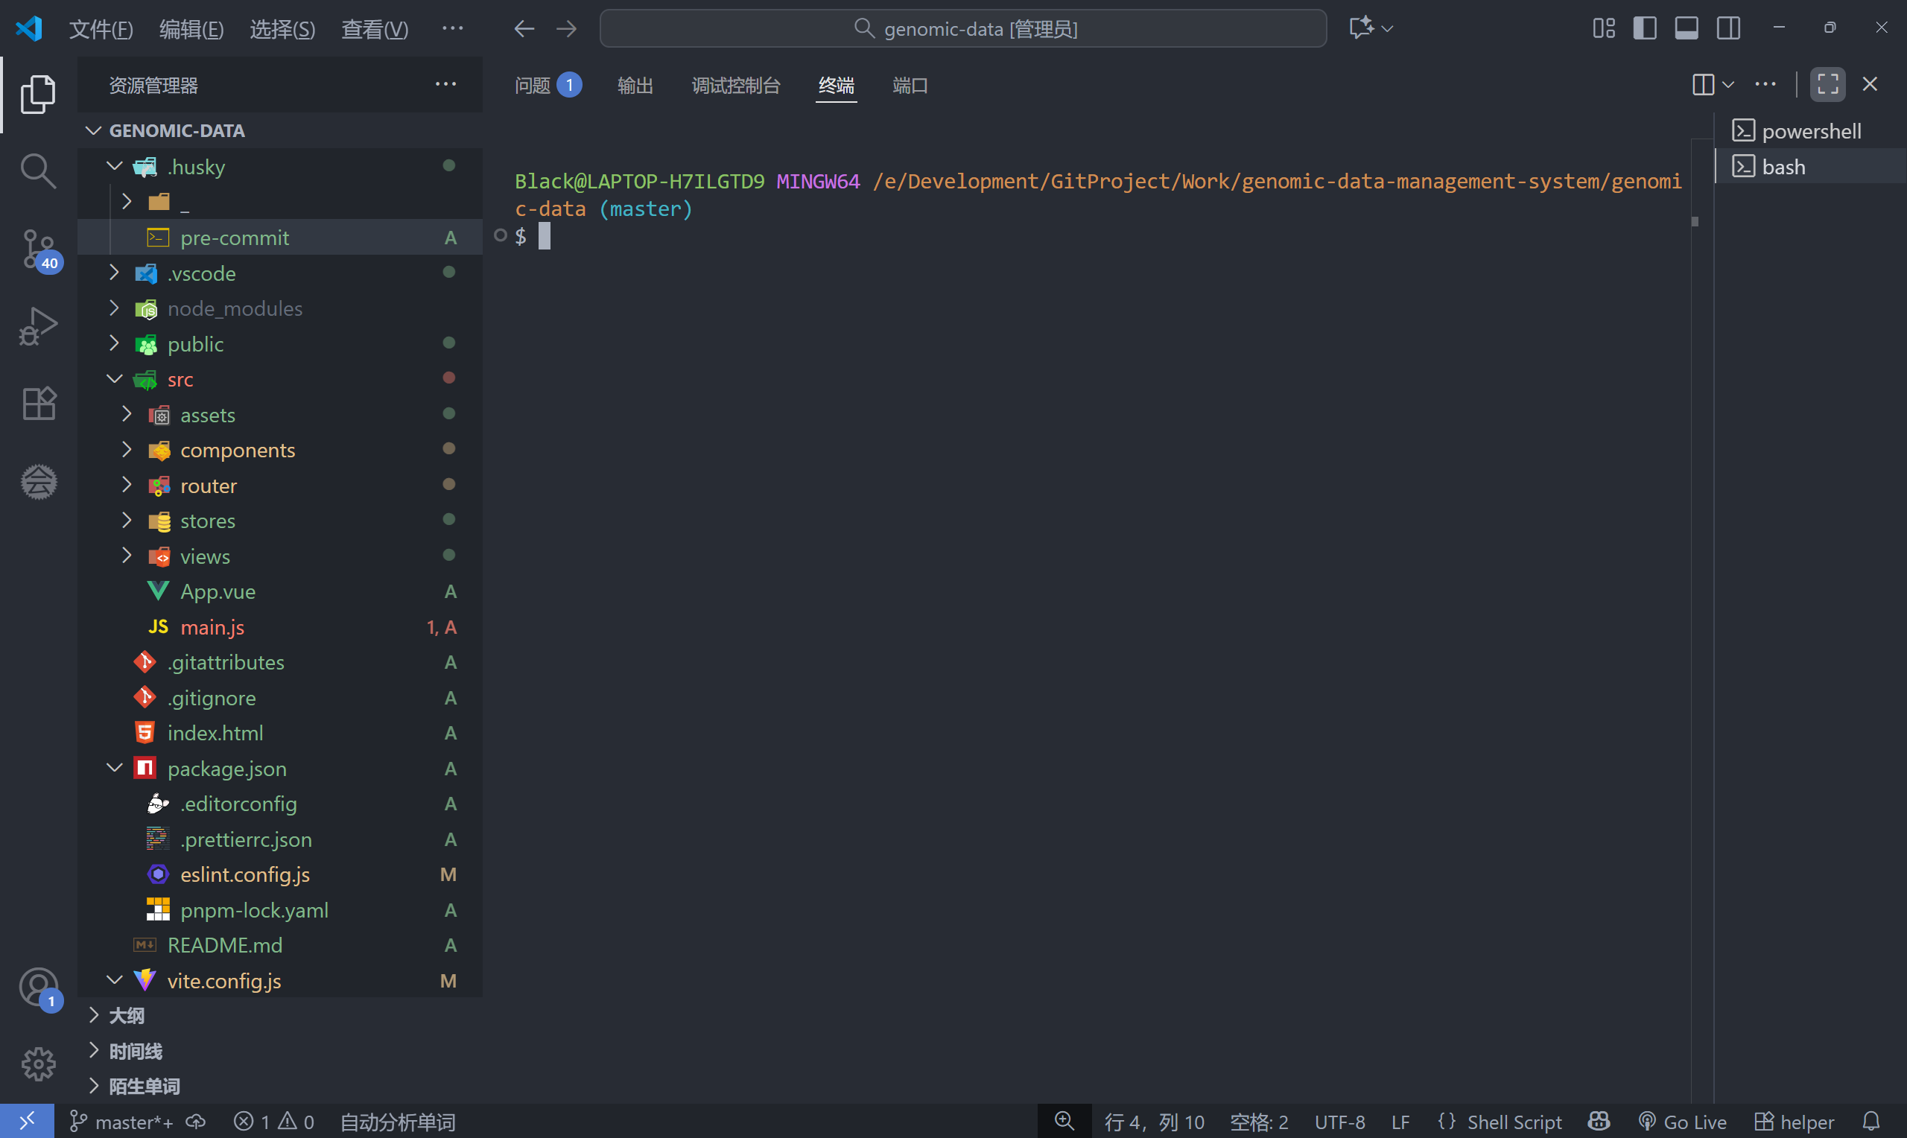Open the Run and Debug view
Screen dimensions: 1907x1138
pos(37,326)
